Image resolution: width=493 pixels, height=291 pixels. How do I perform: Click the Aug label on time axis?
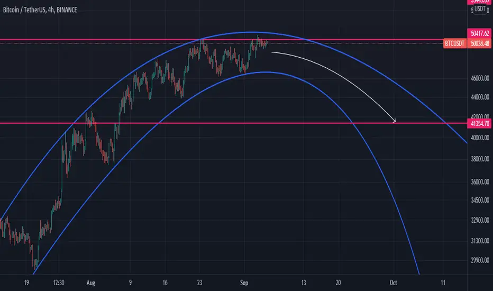(x=90, y=283)
